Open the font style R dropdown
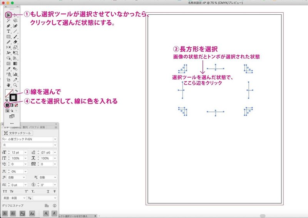The image size is (308, 218). 55,145
